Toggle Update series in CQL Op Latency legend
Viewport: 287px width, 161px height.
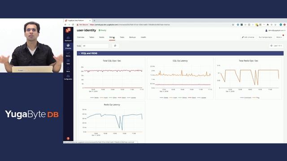[x=201, y=97]
